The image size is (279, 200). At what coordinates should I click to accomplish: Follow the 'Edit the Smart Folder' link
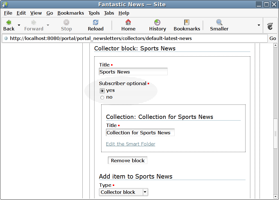(130, 144)
